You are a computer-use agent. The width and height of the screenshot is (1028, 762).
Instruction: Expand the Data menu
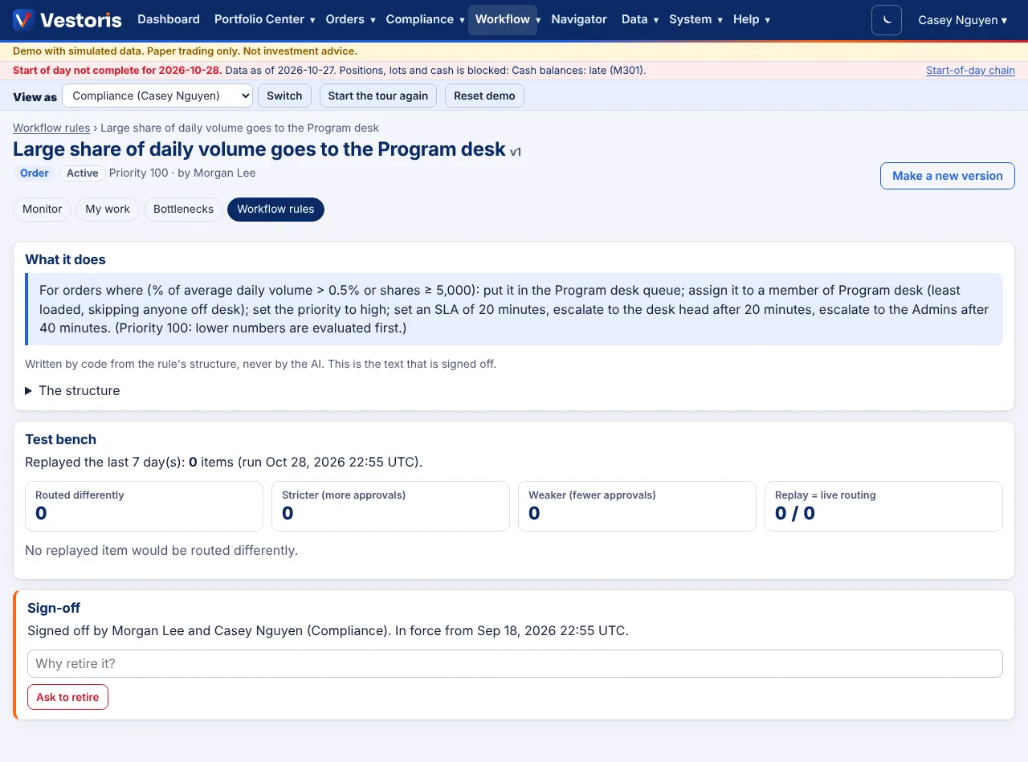(640, 19)
